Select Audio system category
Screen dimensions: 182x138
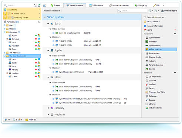pos(152,54)
